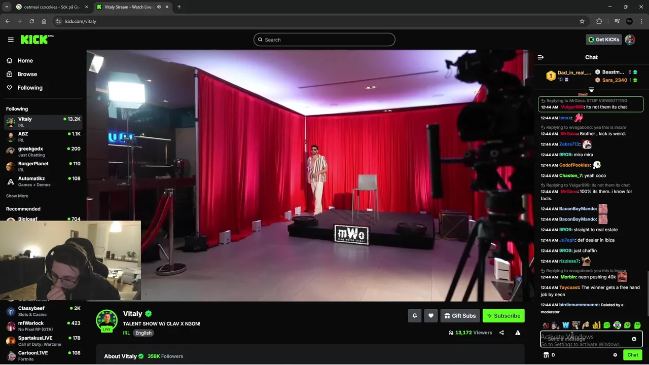The image size is (649, 365).
Task: Click the report warning triangle icon
Action: click(x=518, y=333)
